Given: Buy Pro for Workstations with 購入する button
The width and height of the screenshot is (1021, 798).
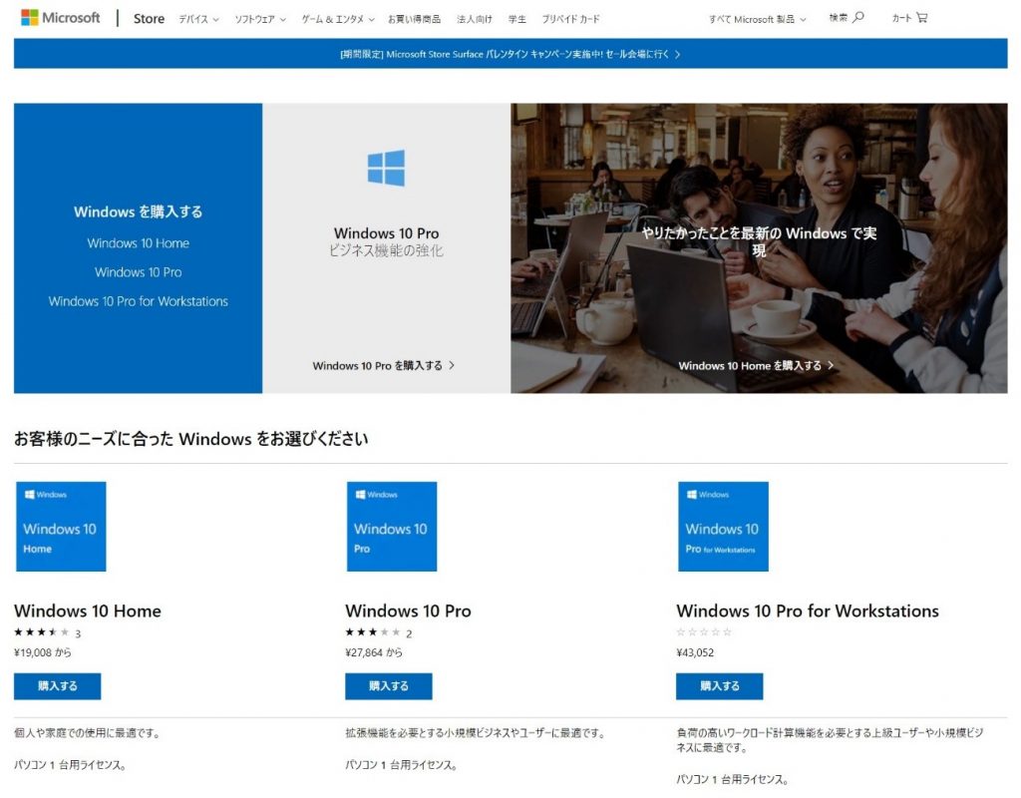Looking at the screenshot, I should tap(720, 686).
